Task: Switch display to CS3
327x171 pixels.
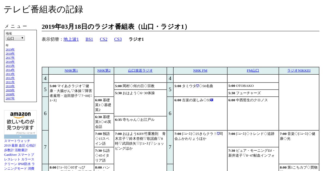Action: [x=118, y=39]
